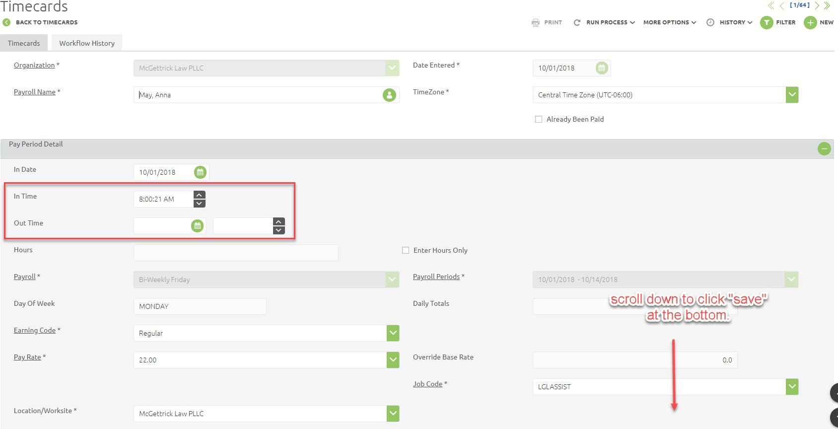Screen dimensions: 838x429
Task: Open the Out Time calendar picker
Action: 198,226
